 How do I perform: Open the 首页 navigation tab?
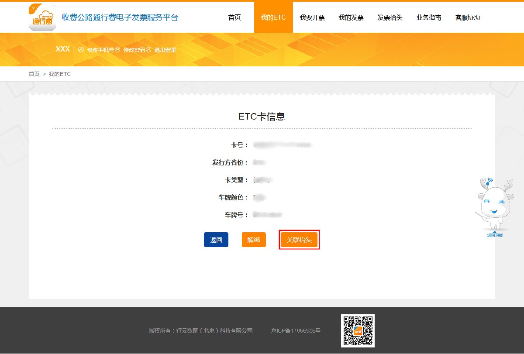pyautogui.click(x=234, y=17)
